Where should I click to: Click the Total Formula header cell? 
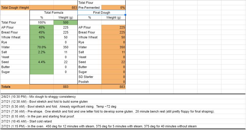53,13
